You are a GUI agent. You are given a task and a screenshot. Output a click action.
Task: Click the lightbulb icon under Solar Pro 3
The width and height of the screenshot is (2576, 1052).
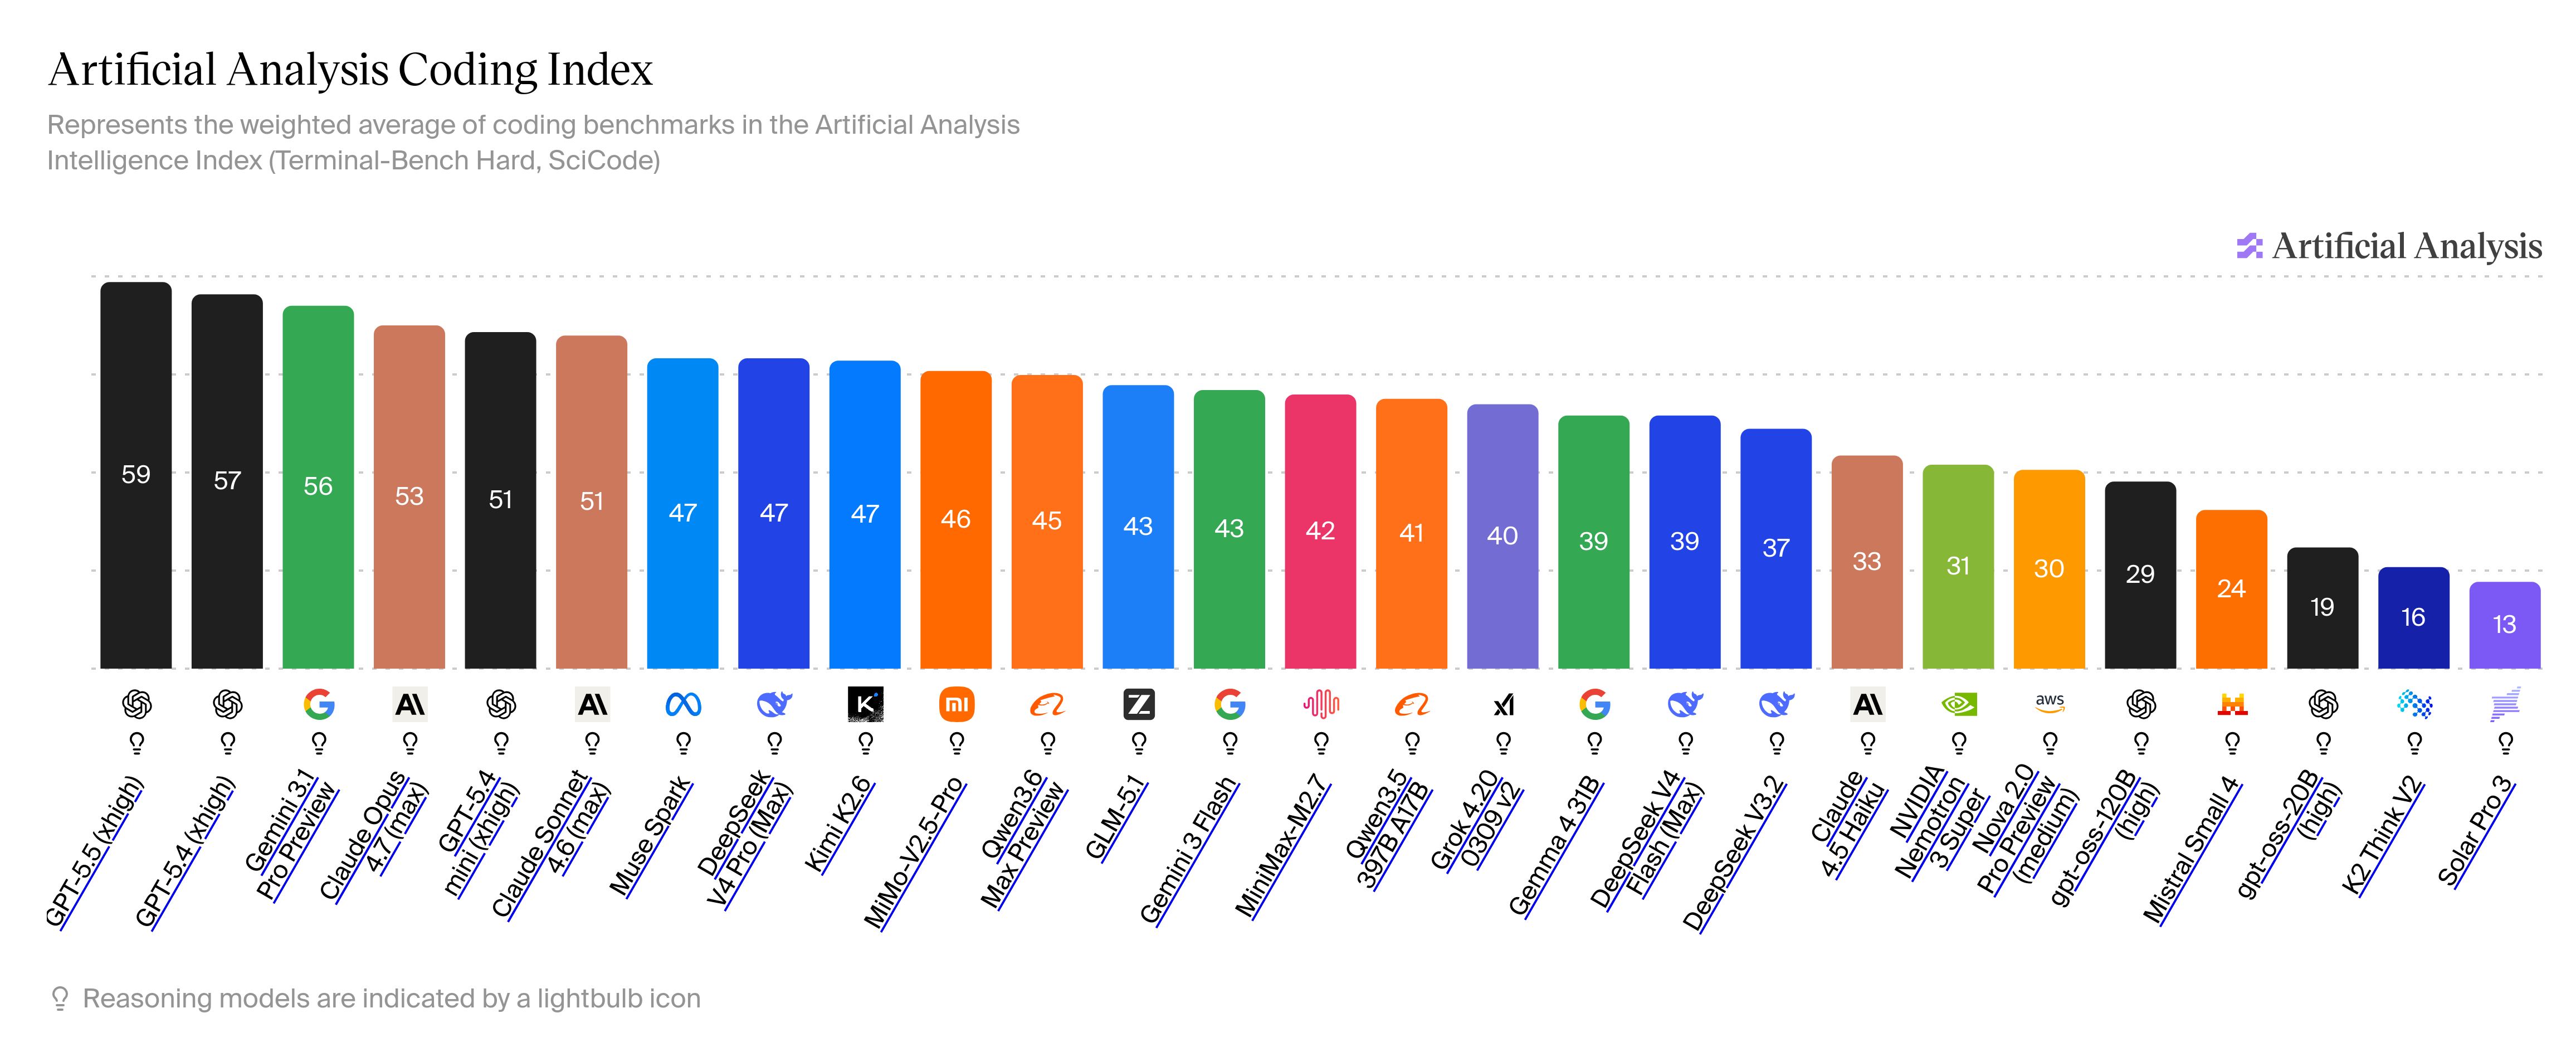coord(2504,743)
